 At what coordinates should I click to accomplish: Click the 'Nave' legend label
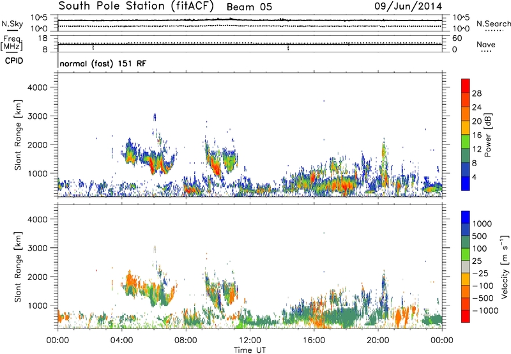(486, 45)
